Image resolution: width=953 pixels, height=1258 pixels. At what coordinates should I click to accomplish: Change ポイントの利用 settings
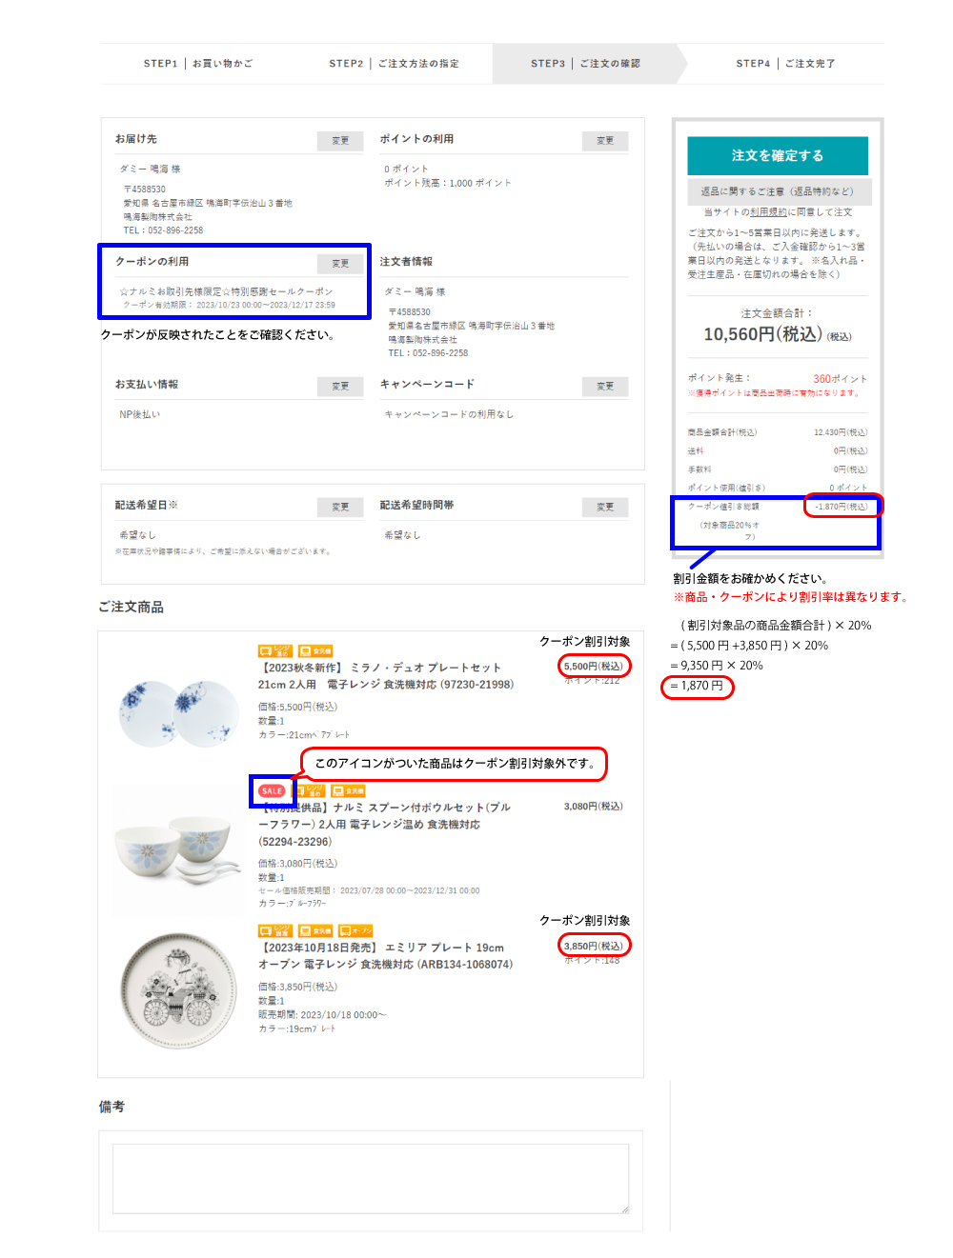point(605,141)
